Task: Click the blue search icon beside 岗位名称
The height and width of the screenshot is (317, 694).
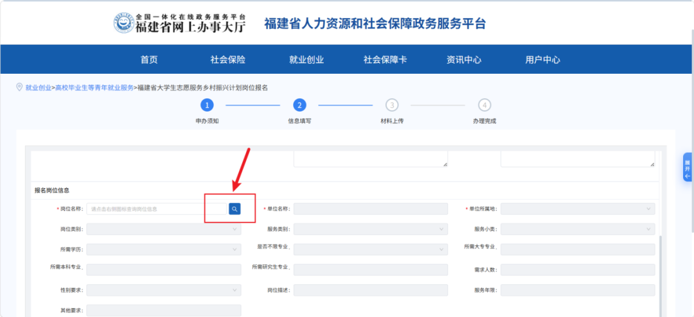Action: (x=235, y=209)
